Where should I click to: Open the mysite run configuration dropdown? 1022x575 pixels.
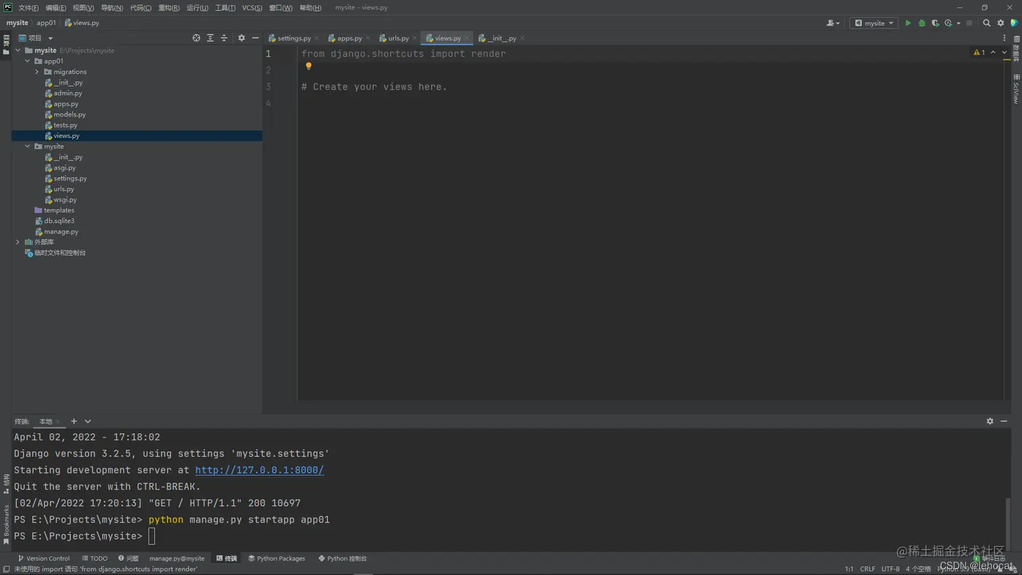tap(874, 23)
